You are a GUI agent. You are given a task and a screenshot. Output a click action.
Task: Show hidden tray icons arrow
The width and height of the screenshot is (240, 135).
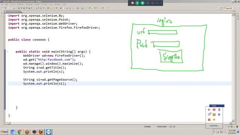pyautogui.click(x=214, y=132)
